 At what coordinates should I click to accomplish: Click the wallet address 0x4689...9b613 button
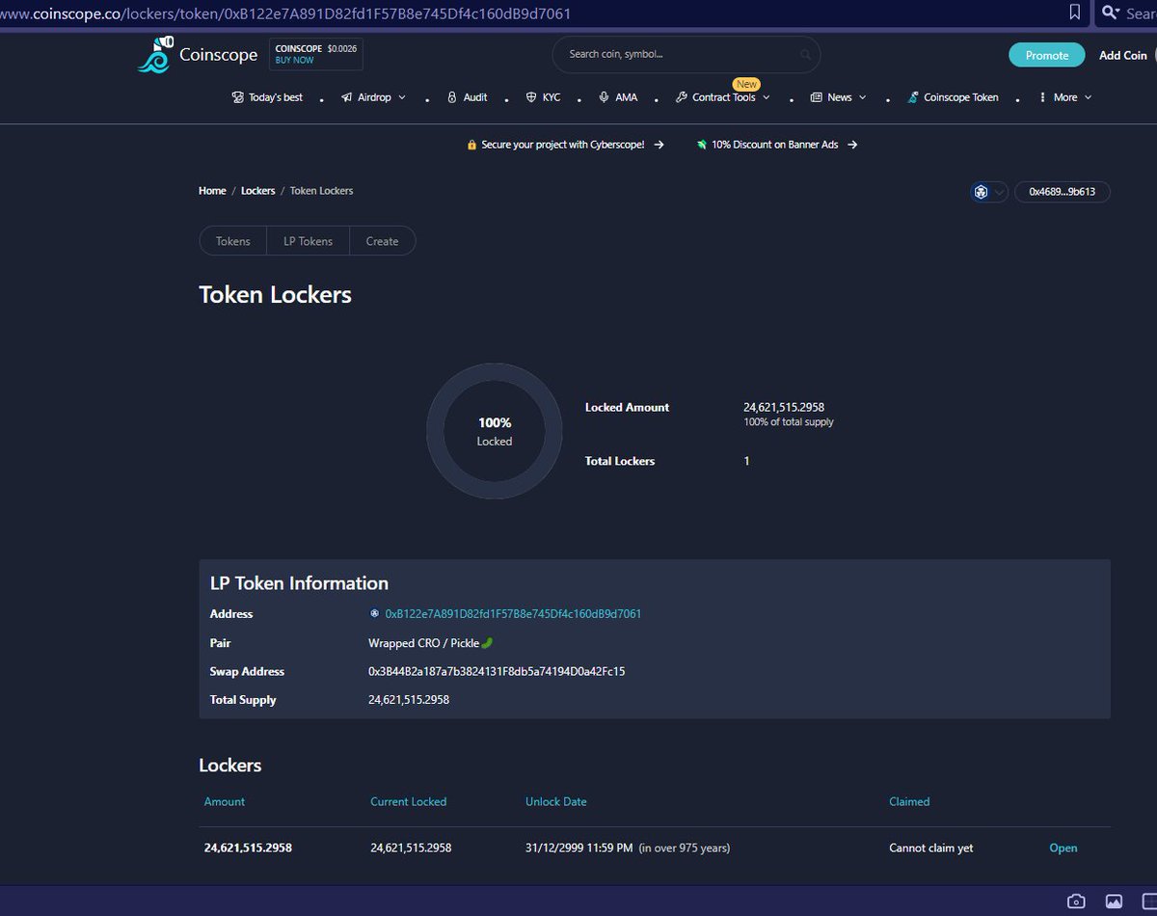pos(1063,192)
